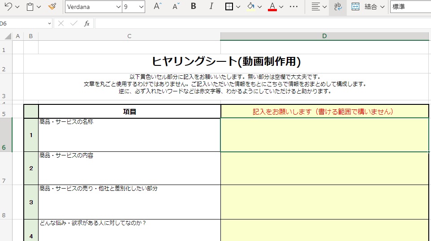431x241 pixels.
Task: Toggle bold formatting
Action: tap(194, 6)
